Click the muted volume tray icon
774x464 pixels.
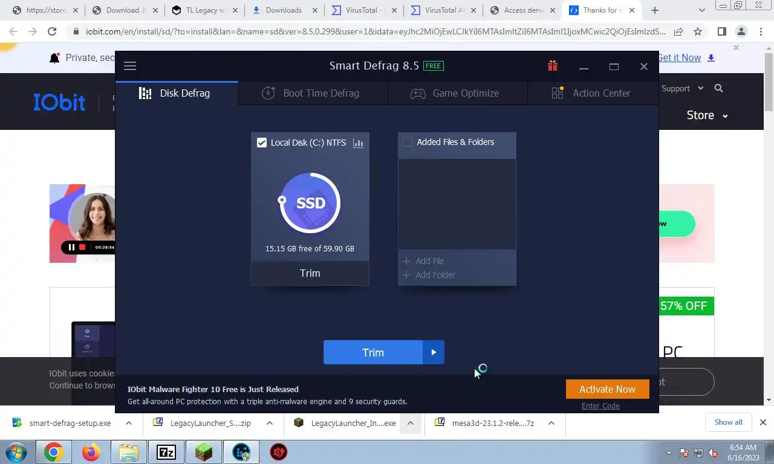[x=714, y=453]
